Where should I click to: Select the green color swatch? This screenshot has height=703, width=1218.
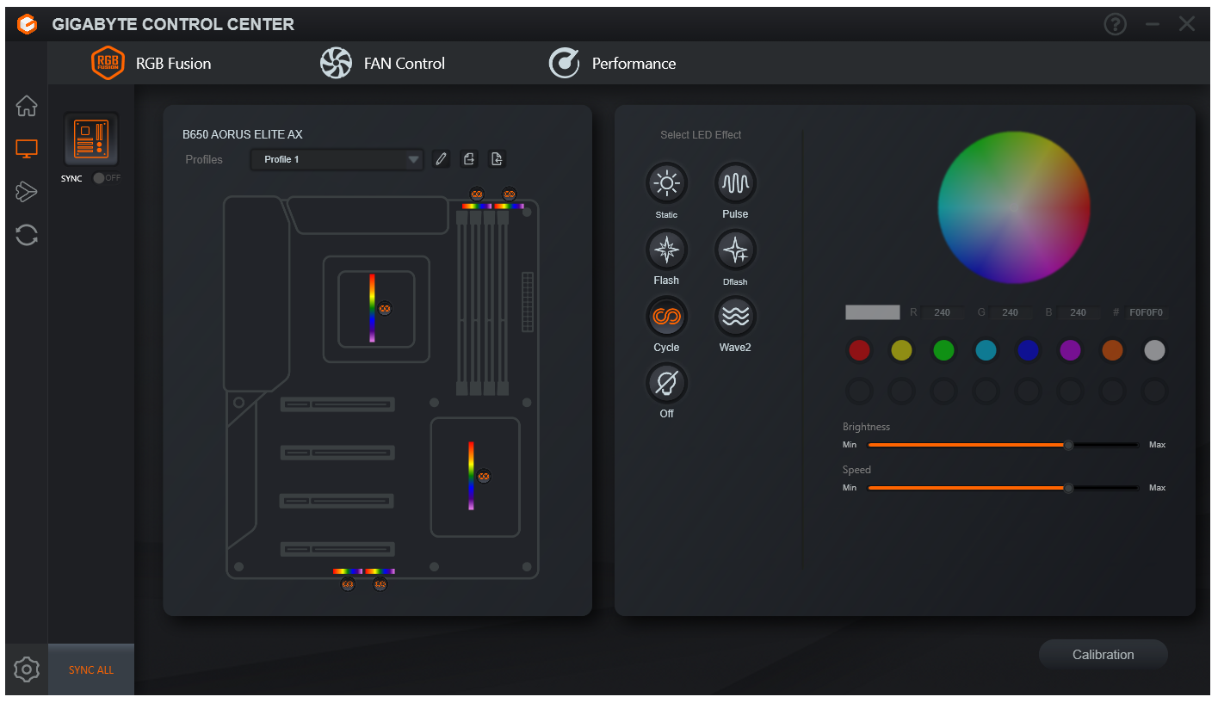tap(943, 350)
